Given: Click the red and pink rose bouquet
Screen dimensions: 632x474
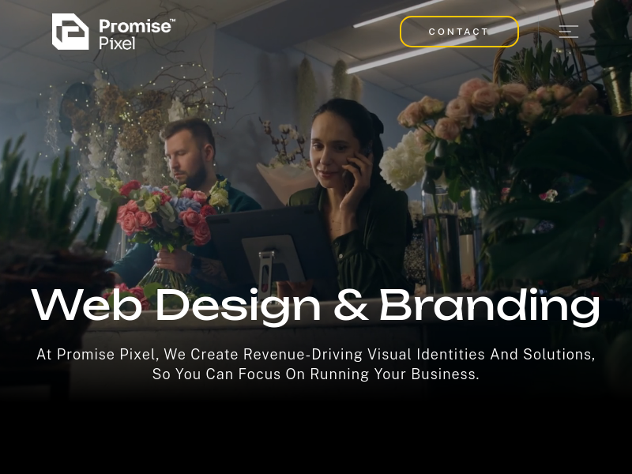Looking at the screenshot, I should click(x=169, y=213).
